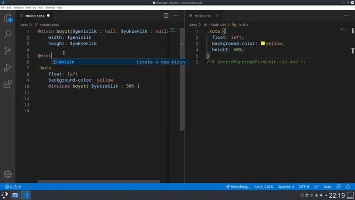Split the mixin.sass editor right

coord(166,16)
